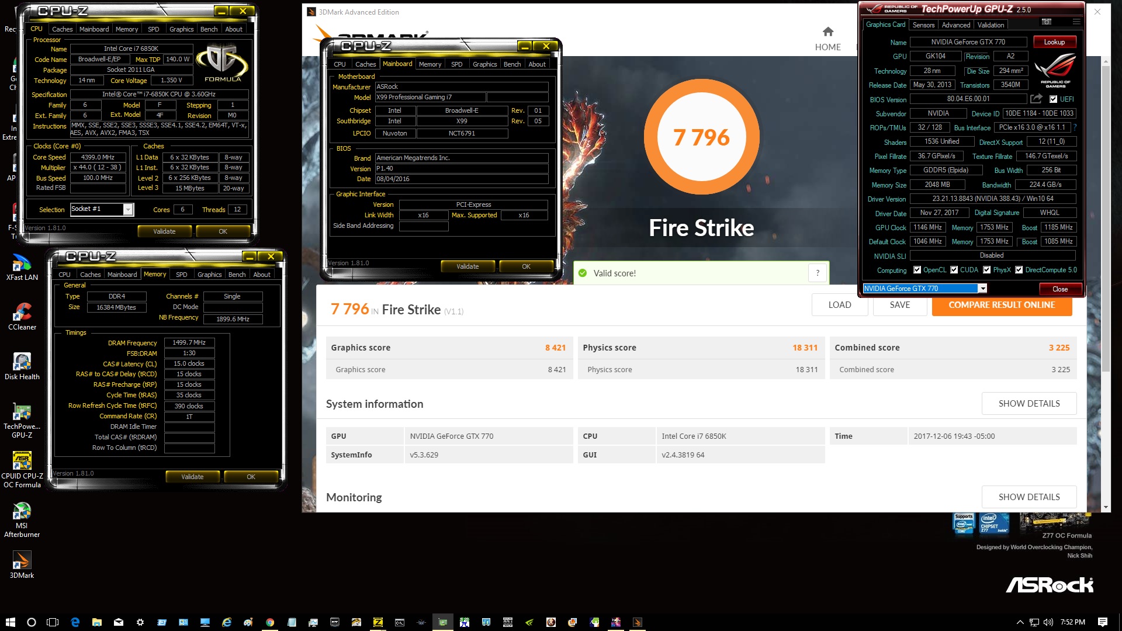Open Caches tab in CPU window
Screen dimensions: 1122x631
click(x=62, y=29)
